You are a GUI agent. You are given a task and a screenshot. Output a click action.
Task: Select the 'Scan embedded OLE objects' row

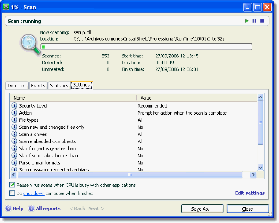(x=48, y=141)
